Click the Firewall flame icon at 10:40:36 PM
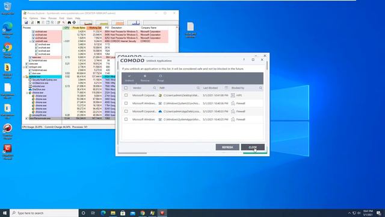The height and width of the screenshot is (217, 385). pyautogui.click(x=233, y=103)
